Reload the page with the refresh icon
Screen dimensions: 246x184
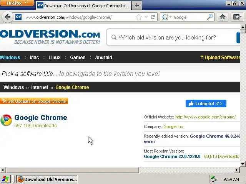coord(153,17)
